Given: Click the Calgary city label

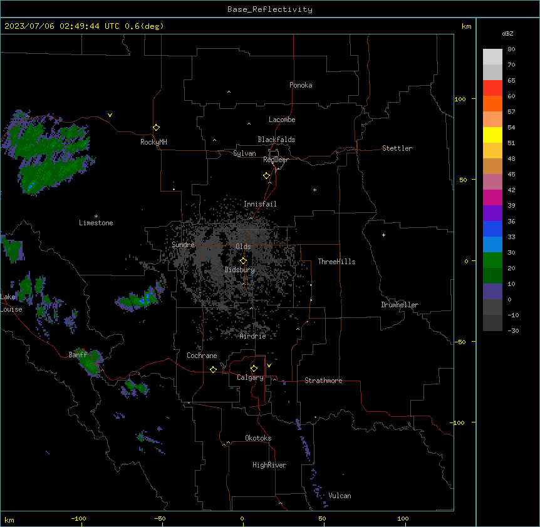Looking at the screenshot, I should pyautogui.click(x=250, y=377).
